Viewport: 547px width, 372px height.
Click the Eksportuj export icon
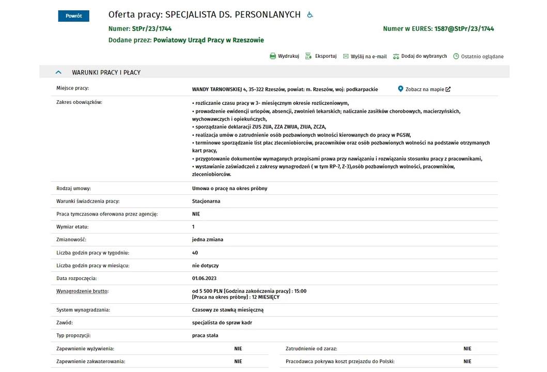[308, 56]
